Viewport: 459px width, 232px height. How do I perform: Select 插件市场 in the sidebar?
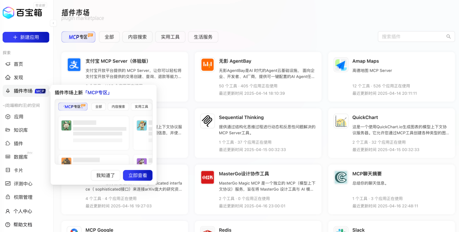point(26,91)
